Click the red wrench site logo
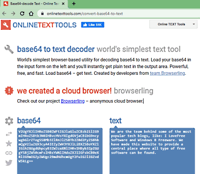Viewport: 200px width, 174px height. (x=6, y=25)
